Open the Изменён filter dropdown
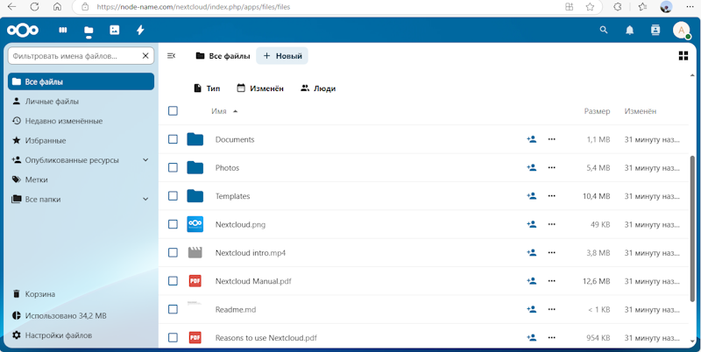The width and height of the screenshot is (701, 352). tap(260, 88)
